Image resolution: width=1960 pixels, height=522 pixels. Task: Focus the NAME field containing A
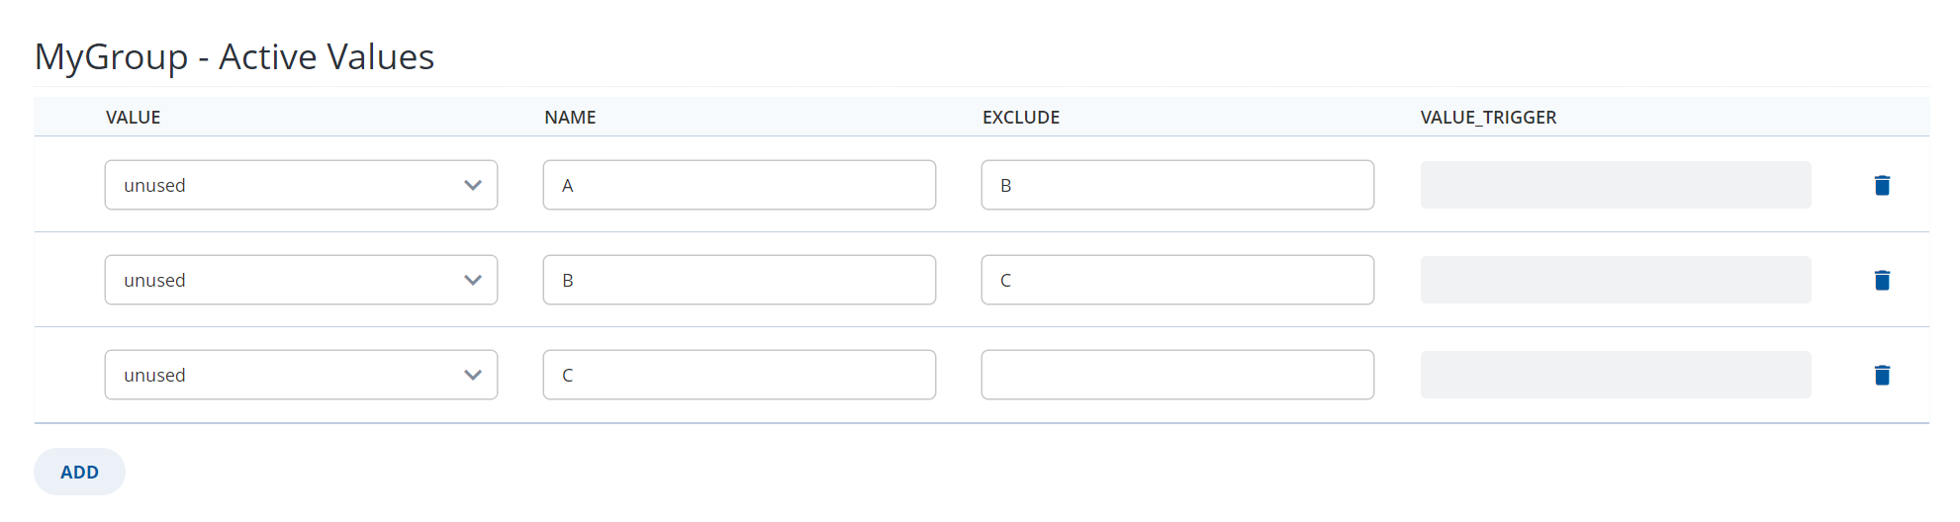(x=739, y=185)
